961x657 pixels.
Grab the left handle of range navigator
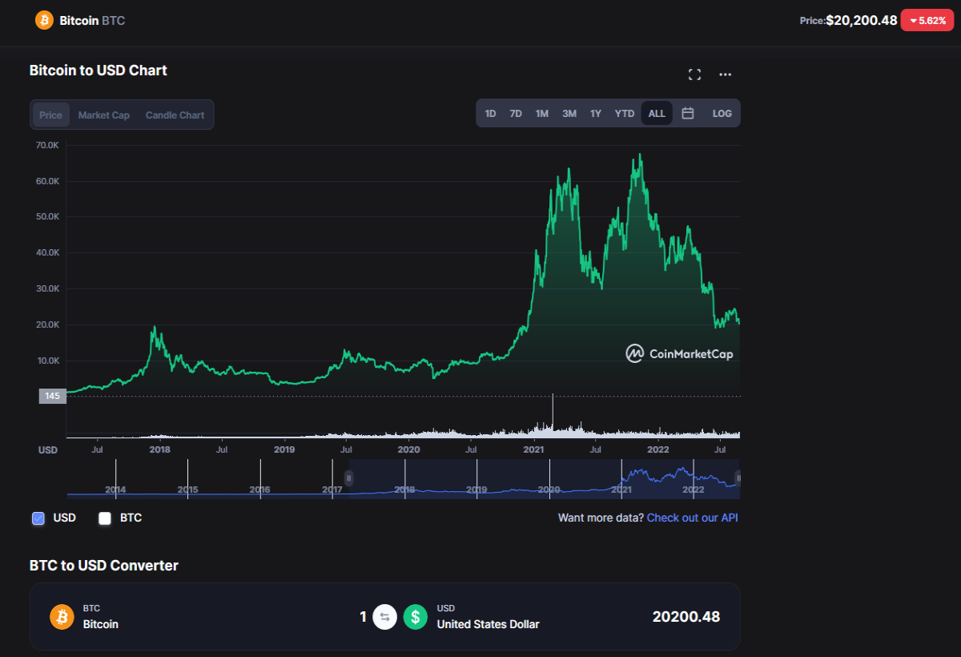coord(348,478)
